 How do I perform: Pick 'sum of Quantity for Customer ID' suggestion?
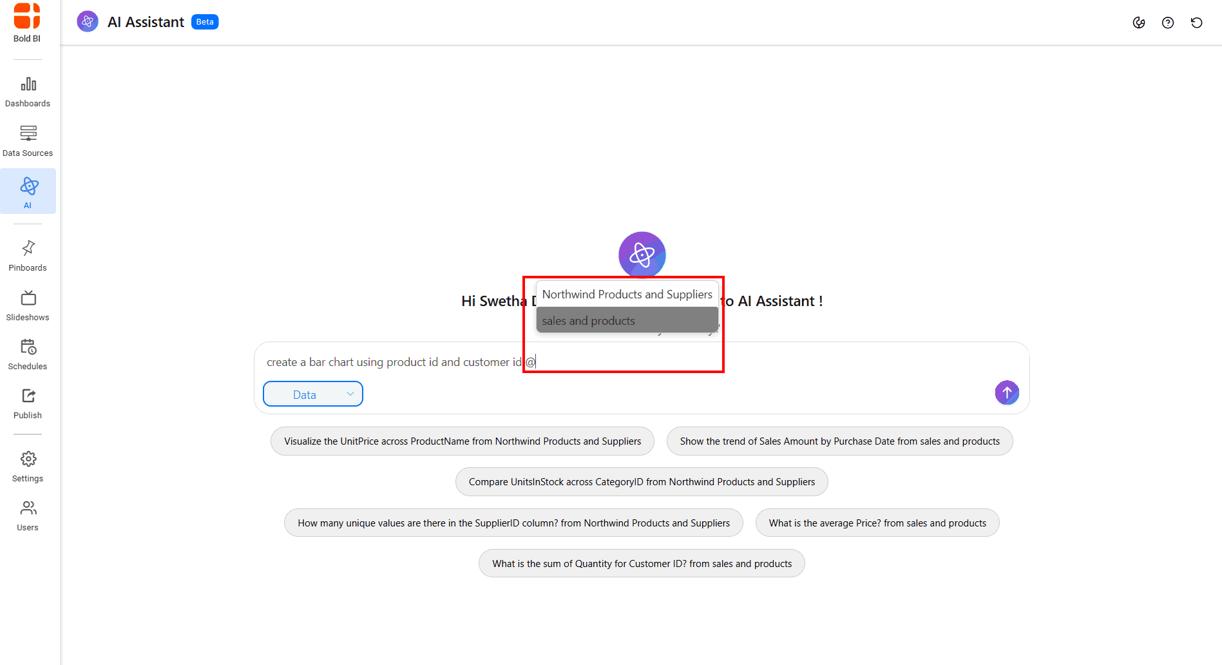tap(642, 564)
